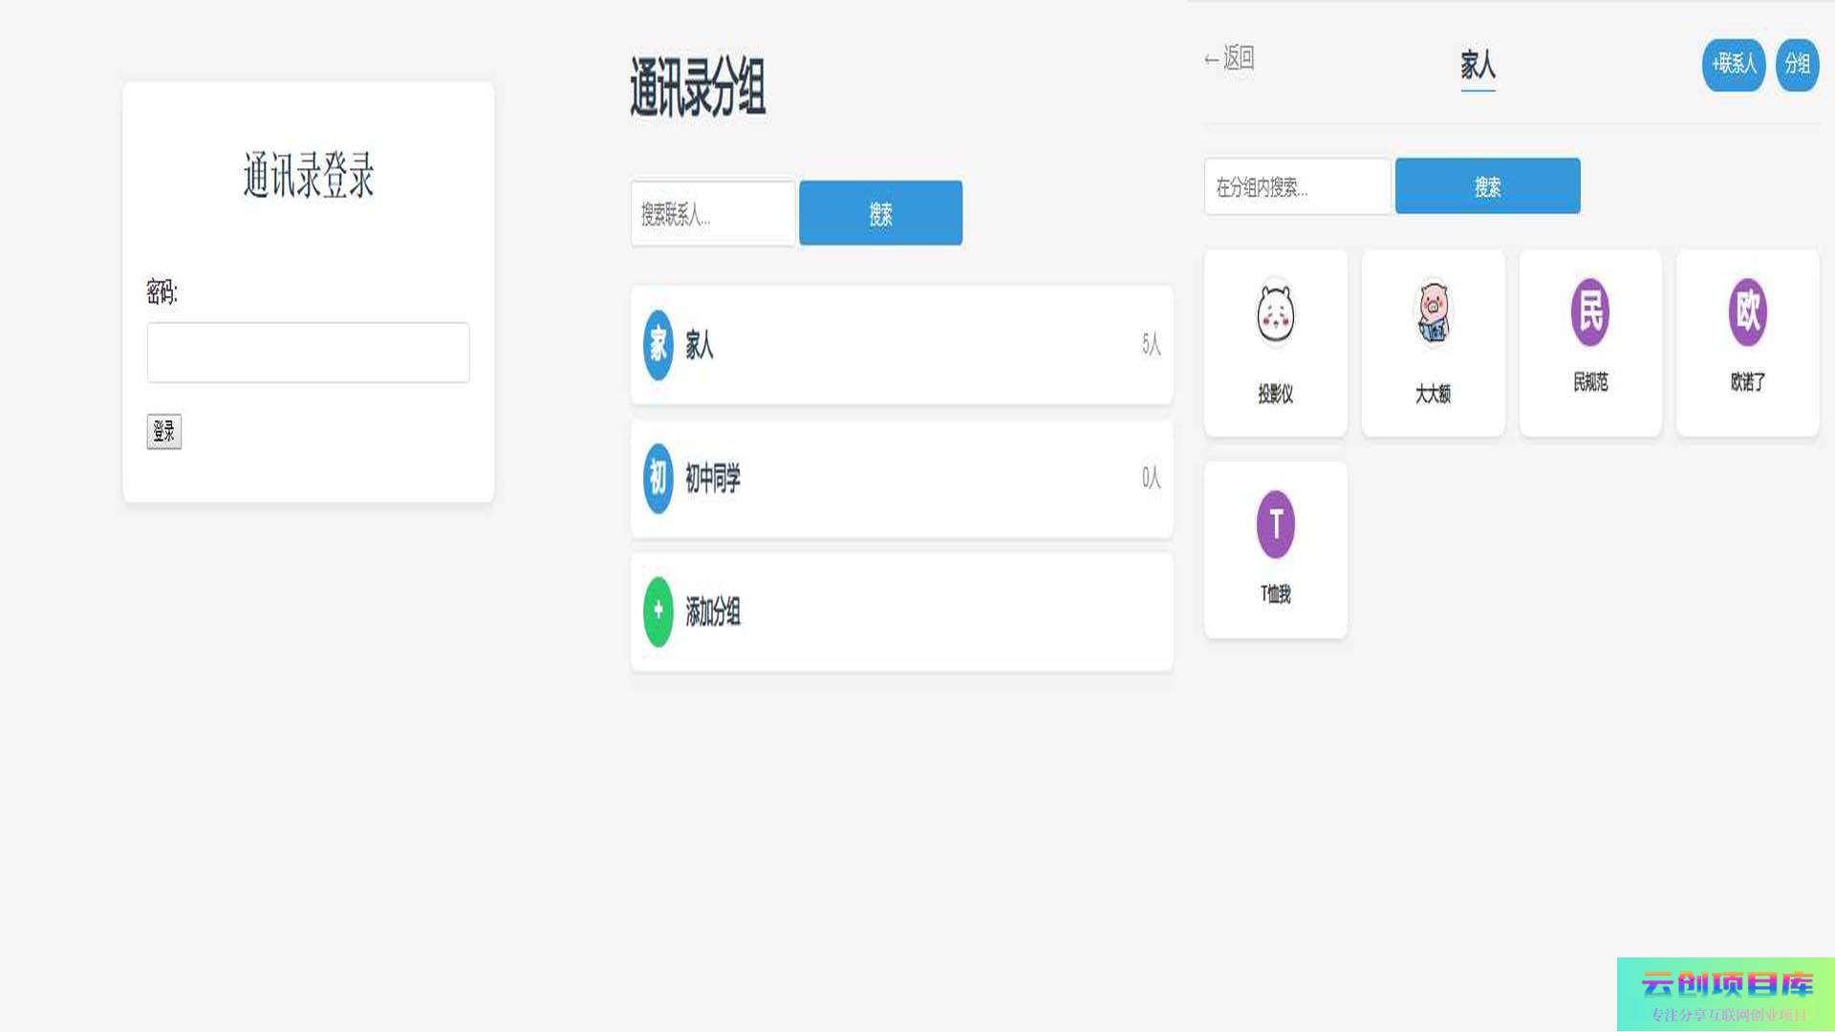
Task: Click the purple T contact avatar
Action: point(1275,524)
